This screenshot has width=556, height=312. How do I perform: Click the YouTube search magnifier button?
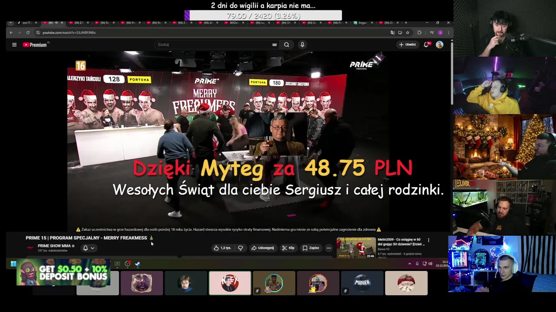pyautogui.click(x=287, y=45)
